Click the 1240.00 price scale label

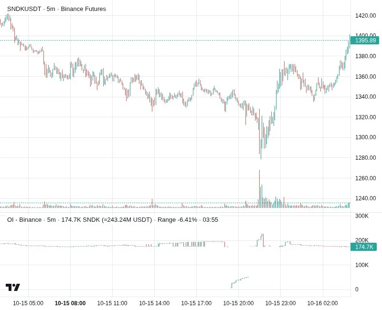click(x=365, y=198)
